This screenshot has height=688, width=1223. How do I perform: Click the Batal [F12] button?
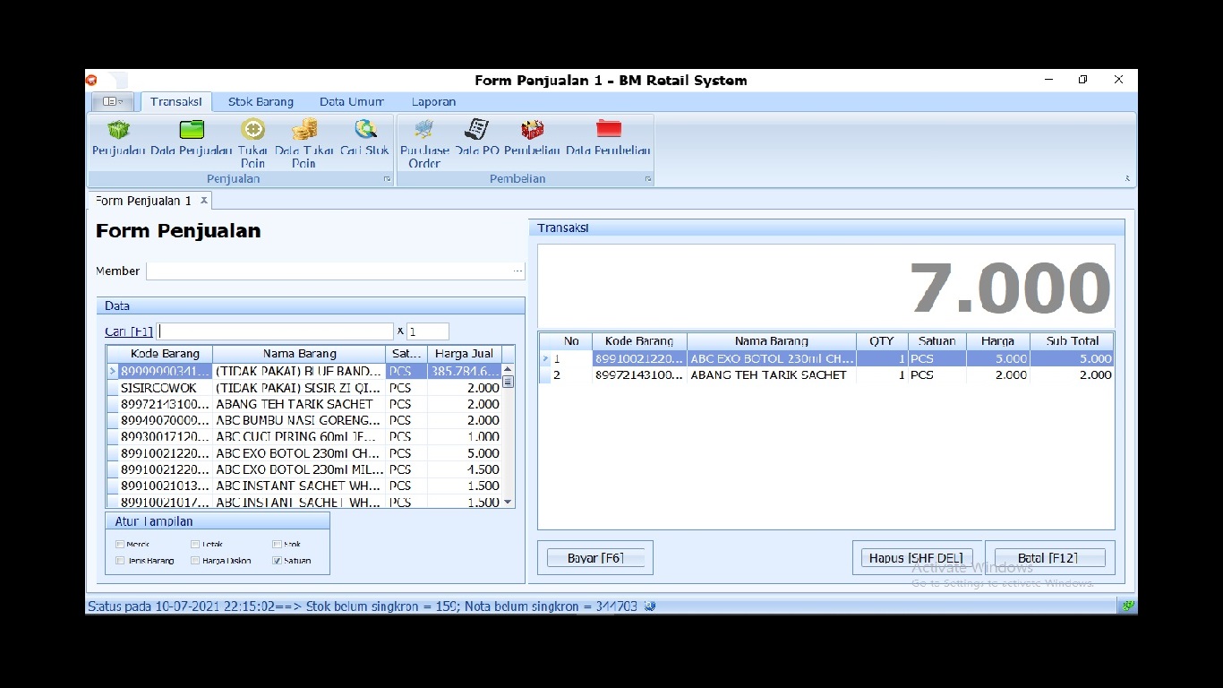pos(1048,558)
